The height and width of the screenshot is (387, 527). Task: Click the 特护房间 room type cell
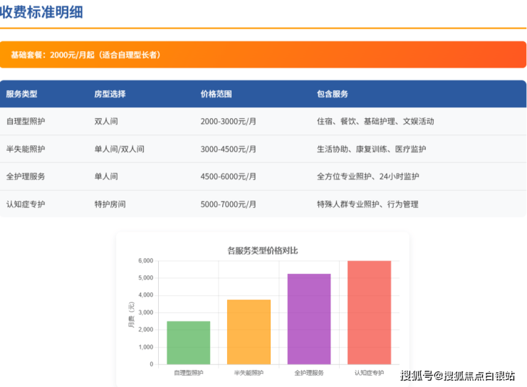(110, 204)
